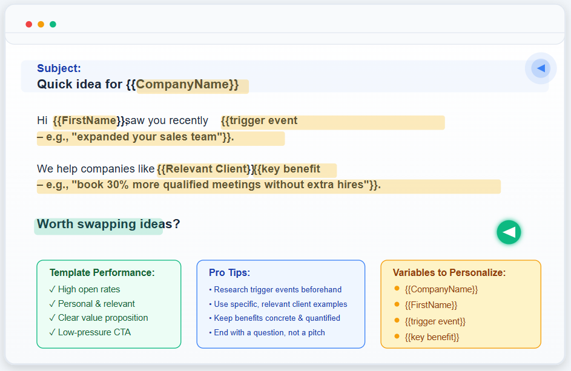Click {{trigger event}} in the variables list

click(x=435, y=321)
